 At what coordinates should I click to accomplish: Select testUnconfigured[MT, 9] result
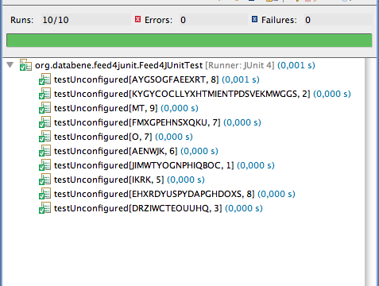click(x=126, y=108)
